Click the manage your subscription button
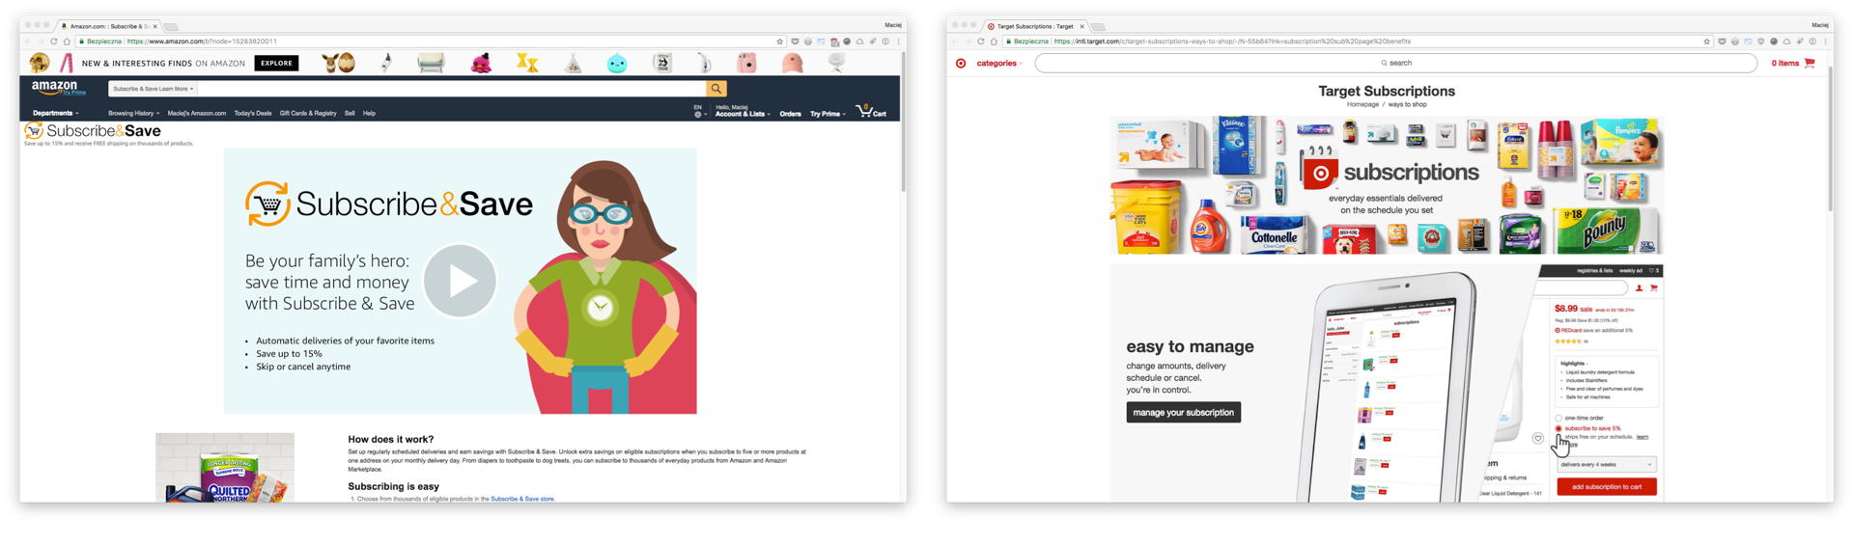 tap(1183, 413)
